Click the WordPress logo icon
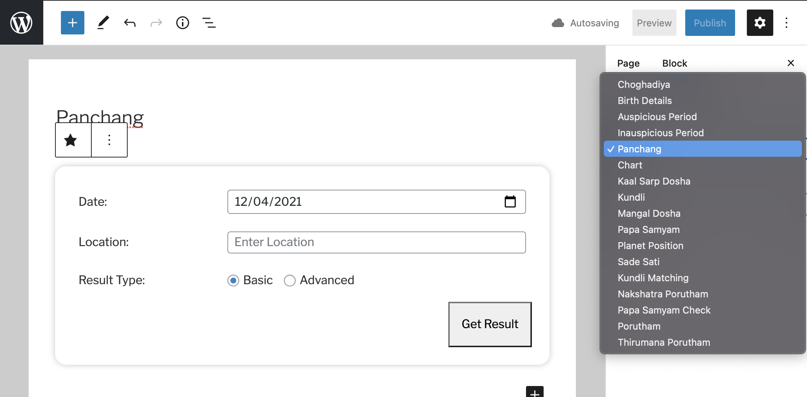 tap(21, 22)
